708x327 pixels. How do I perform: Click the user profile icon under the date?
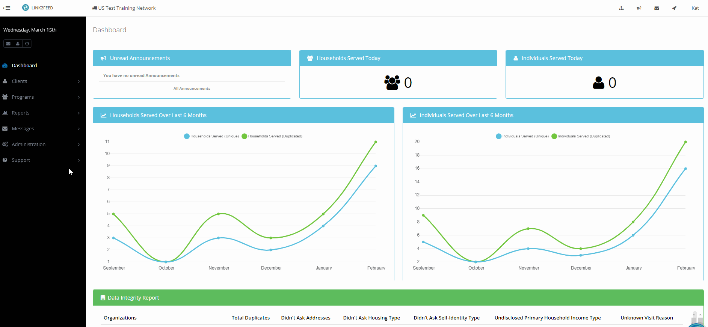pos(18,44)
